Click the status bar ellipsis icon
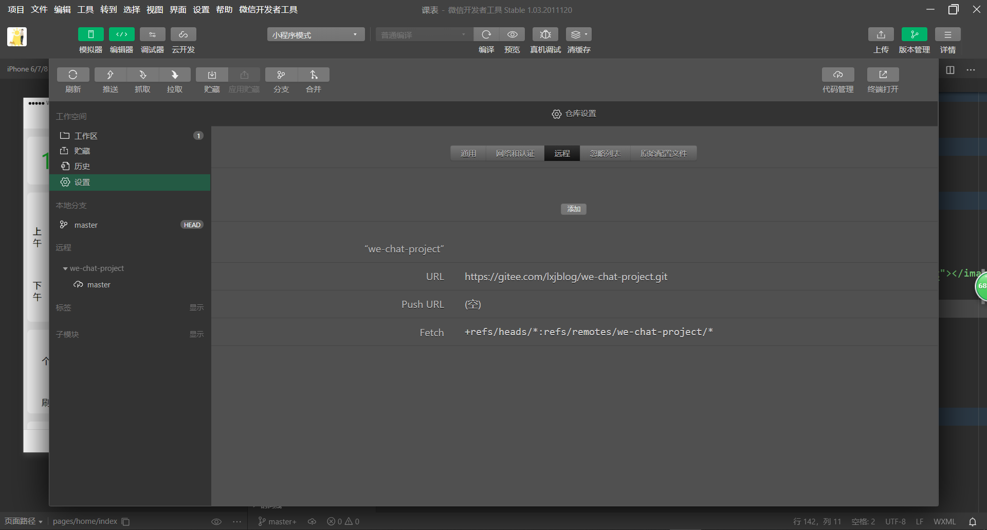The width and height of the screenshot is (987, 530). (x=237, y=522)
